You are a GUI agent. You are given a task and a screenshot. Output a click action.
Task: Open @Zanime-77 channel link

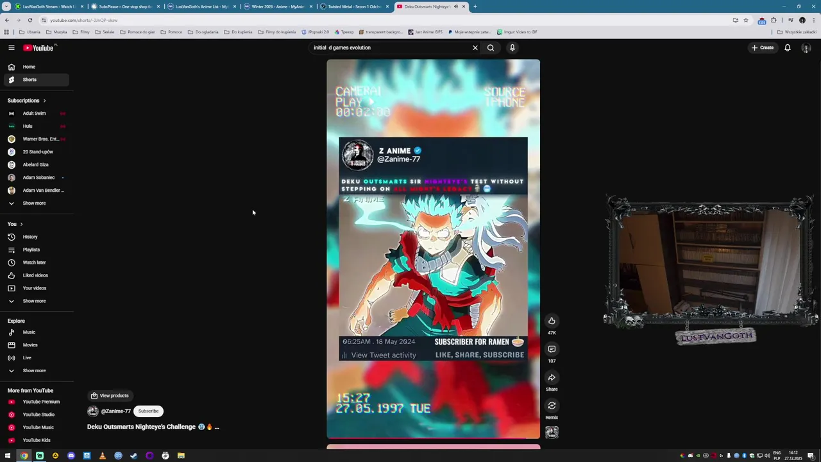click(x=116, y=411)
